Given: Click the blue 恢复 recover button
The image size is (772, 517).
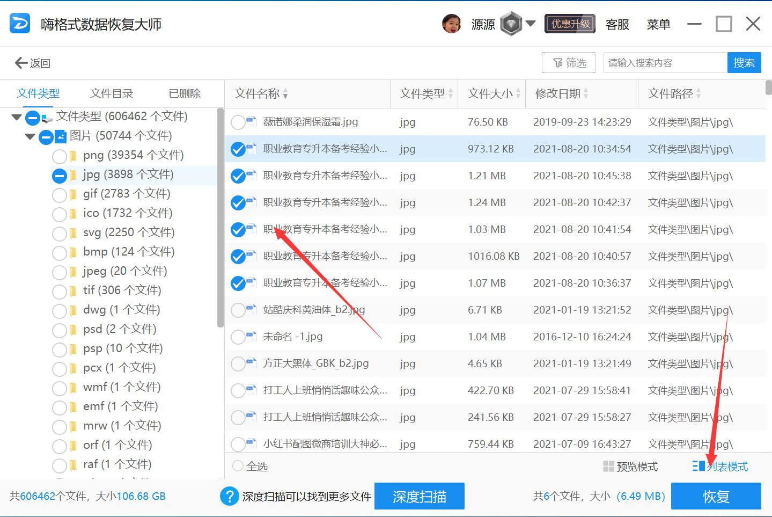Looking at the screenshot, I should tap(716, 496).
